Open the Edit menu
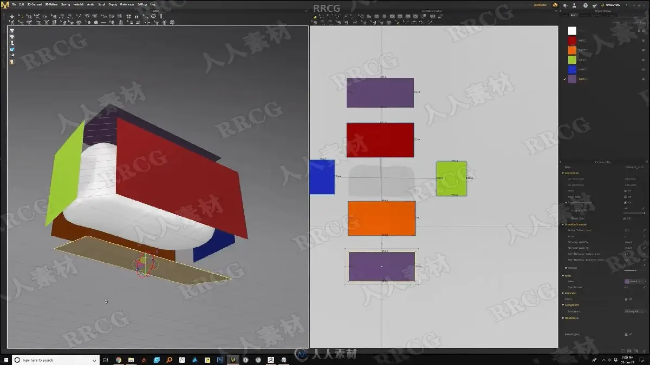The image size is (650, 365). (22, 4)
